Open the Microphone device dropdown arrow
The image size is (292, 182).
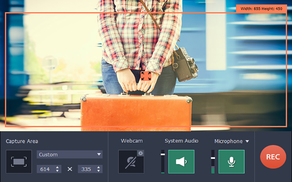(247, 141)
